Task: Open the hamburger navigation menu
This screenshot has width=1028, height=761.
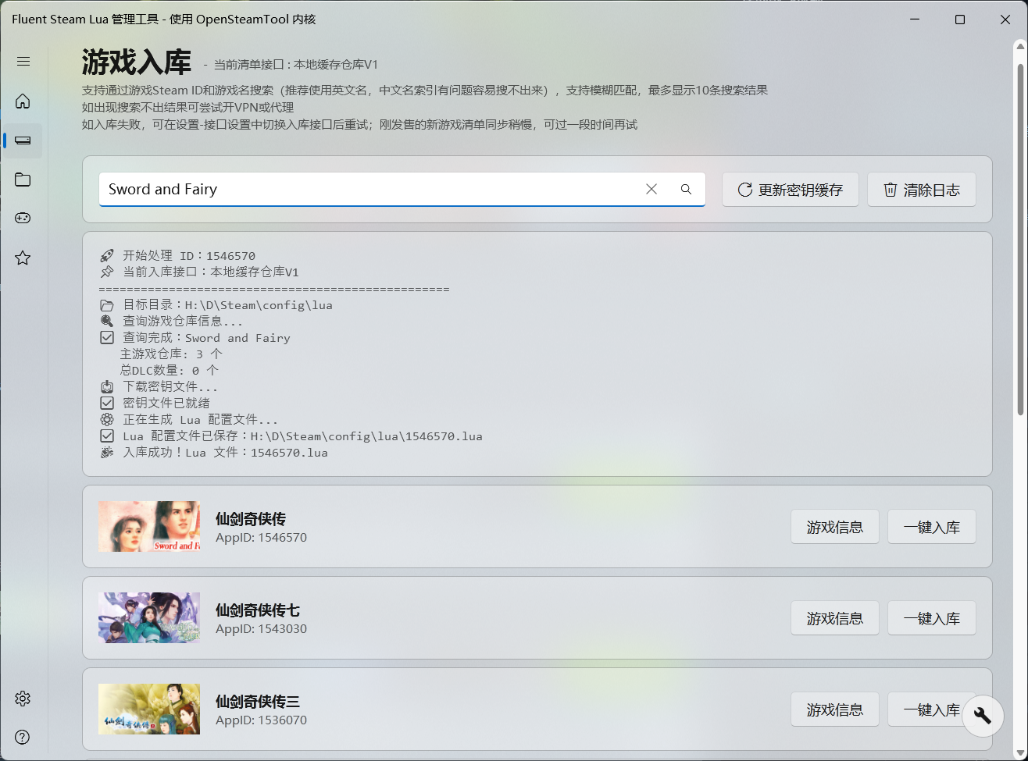Action: pyautogui.click(x=23, y=62)
